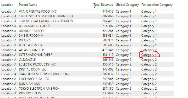Select the VAN ORIENTAL FOOD, INC row

(87, 11)
